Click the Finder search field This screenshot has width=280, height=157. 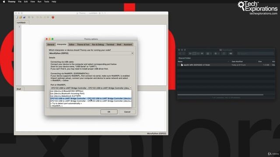point(255,54)
